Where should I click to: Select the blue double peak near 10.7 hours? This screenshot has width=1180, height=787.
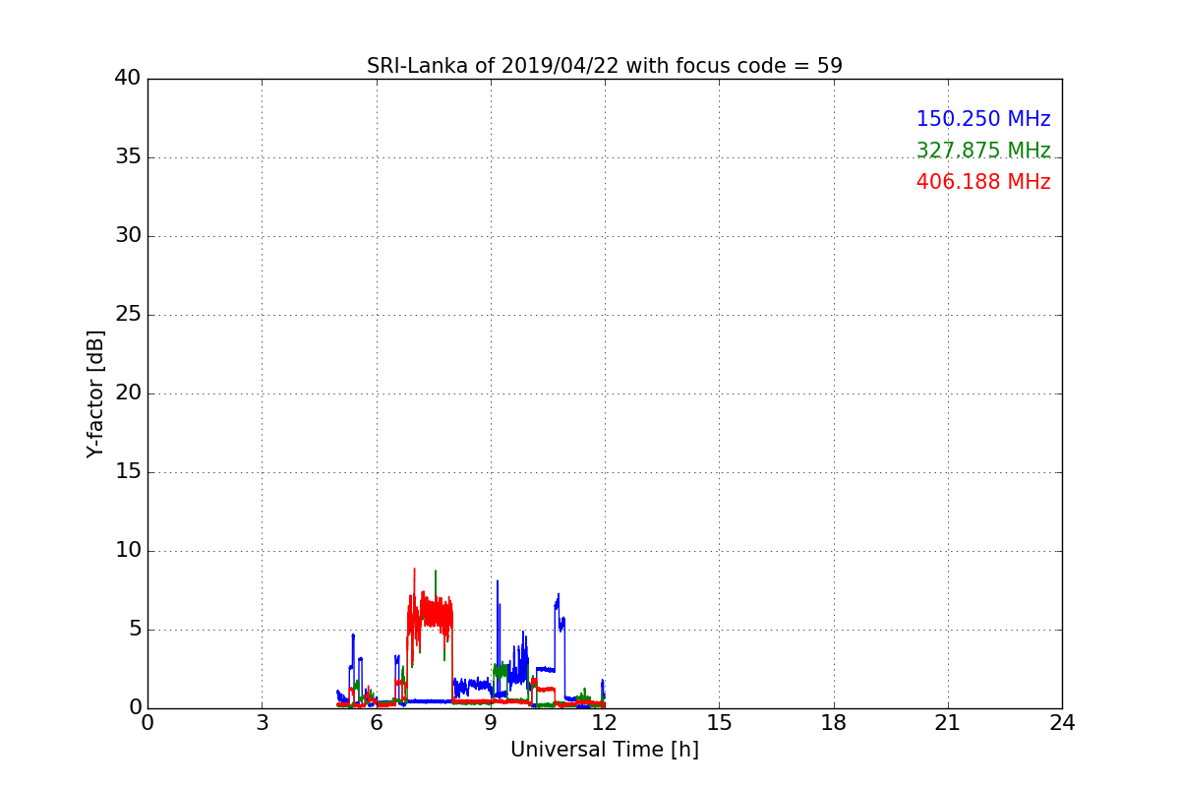click(x=560, y=615)
